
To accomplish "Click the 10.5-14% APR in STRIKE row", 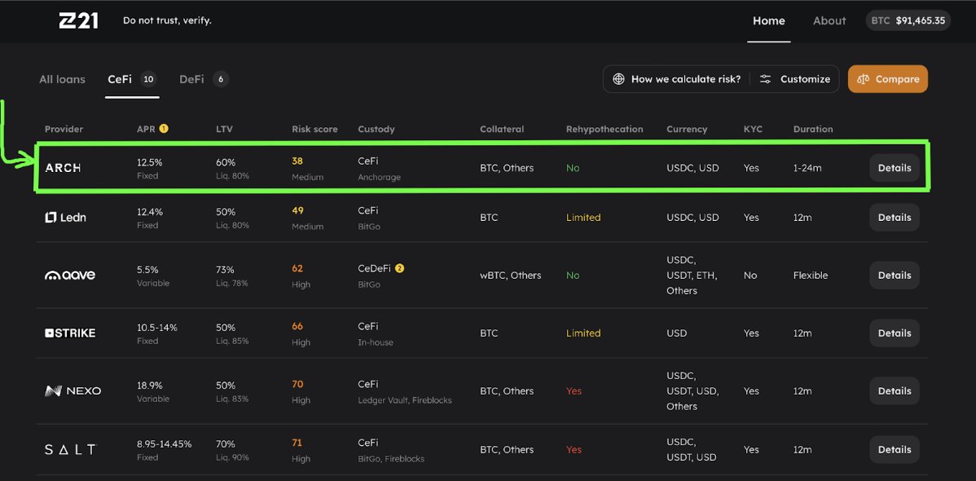I will coord(157,328).
